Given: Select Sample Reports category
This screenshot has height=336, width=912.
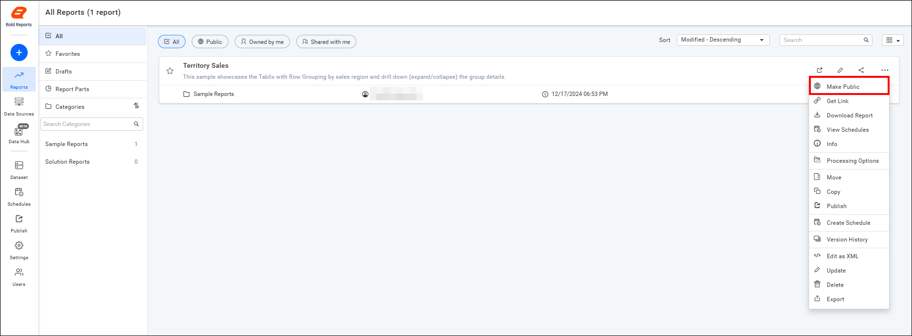Looking at the screenshot, I should click(93, 144).
